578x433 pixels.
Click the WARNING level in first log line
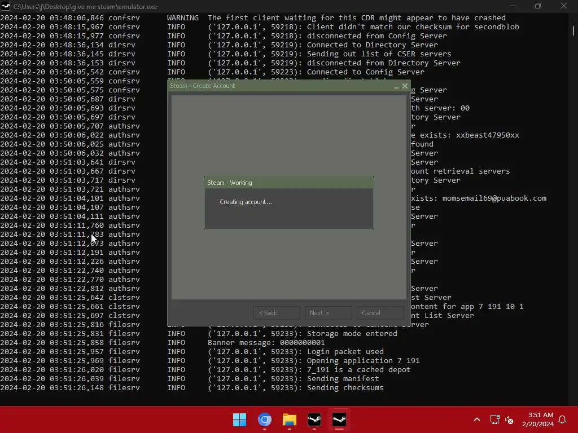click(x=183, y=17)
